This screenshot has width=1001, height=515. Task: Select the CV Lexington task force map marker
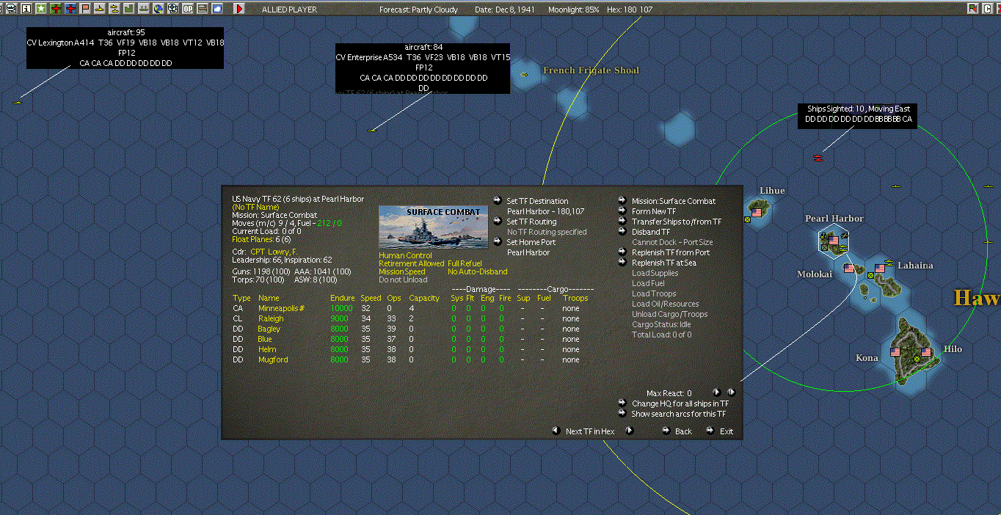[x=17, y=103]
